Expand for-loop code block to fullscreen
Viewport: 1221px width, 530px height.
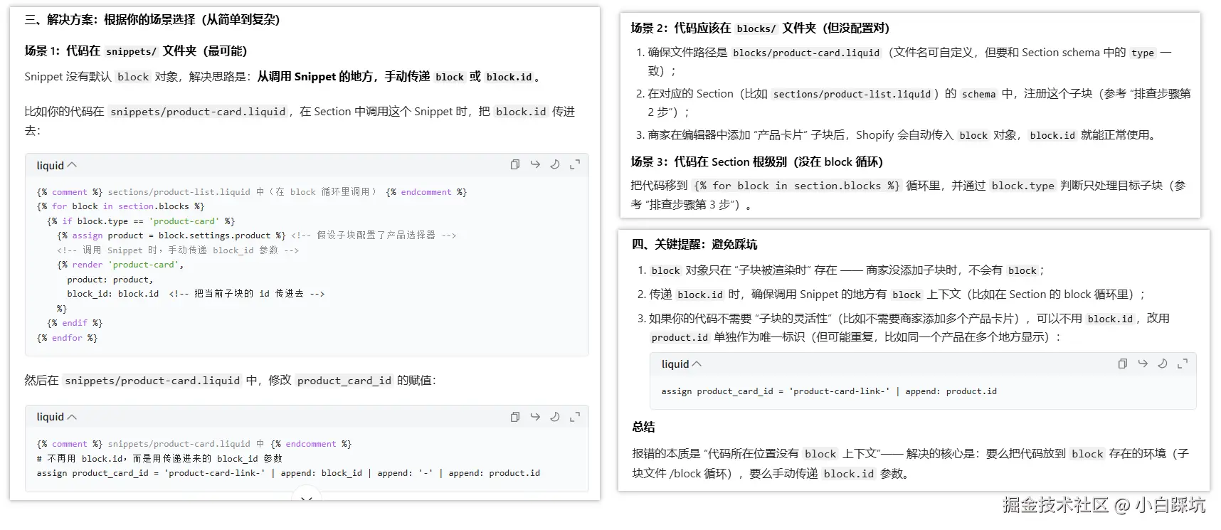(575, 165)
